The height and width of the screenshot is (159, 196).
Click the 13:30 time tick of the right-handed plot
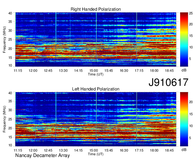63,71
